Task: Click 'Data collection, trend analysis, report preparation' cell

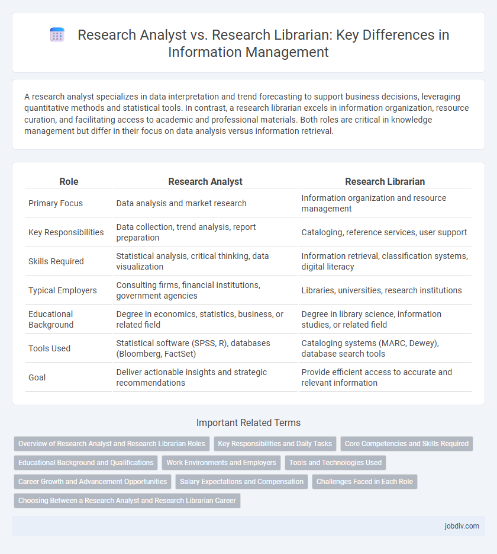Action: click(205, 232)
